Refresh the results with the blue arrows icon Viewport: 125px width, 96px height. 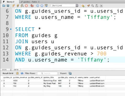[22, 73]
